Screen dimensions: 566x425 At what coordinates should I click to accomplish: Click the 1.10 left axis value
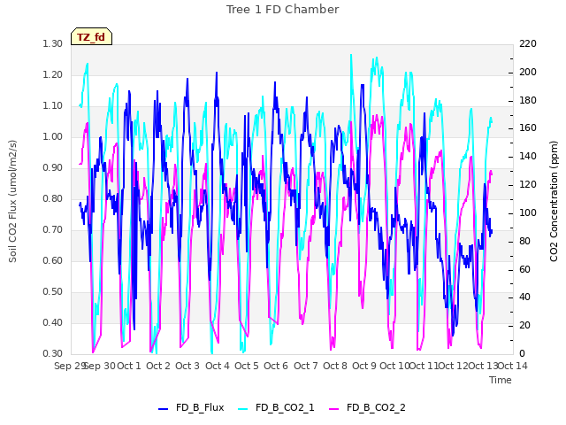point(53,106)
